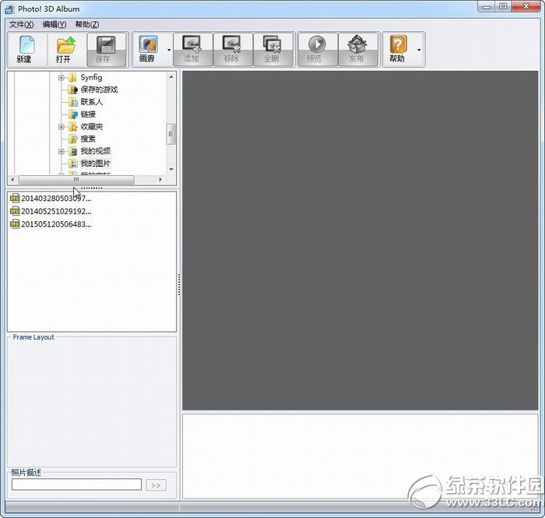Open the 帮助(Z) menu
This screenshot has height=518, width=545.
(x=87, y=24)
